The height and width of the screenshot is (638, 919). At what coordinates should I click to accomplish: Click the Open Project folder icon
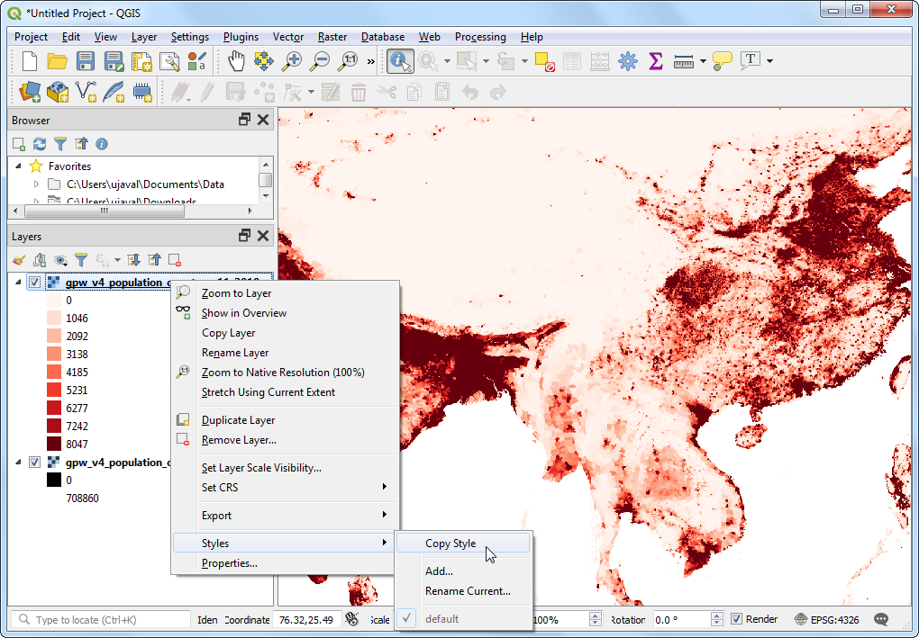(x=58, y=61)
